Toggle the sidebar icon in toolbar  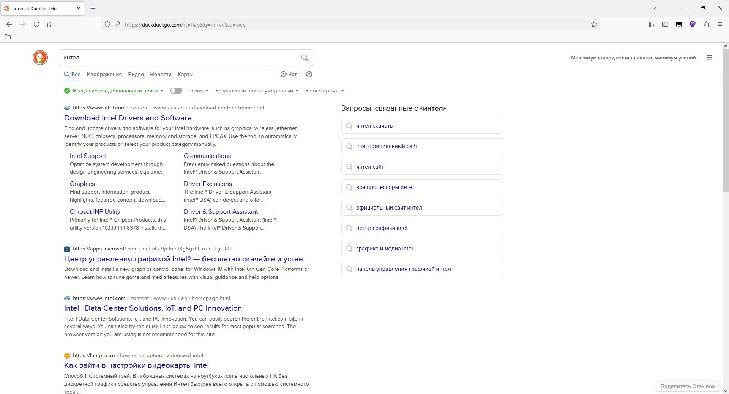click(x=665, y=24)
